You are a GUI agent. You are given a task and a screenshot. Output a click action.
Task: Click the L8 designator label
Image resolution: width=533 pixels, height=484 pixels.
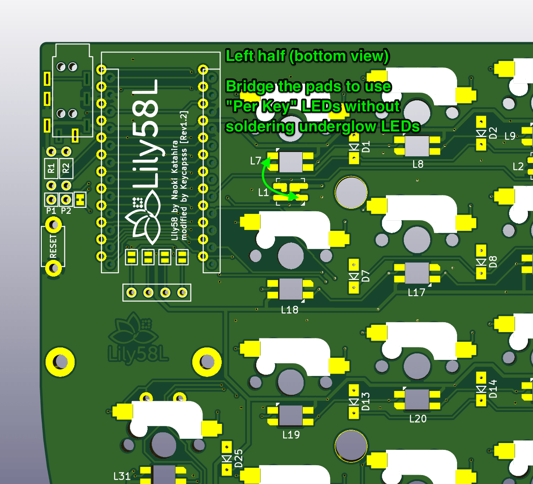(418, 164)
